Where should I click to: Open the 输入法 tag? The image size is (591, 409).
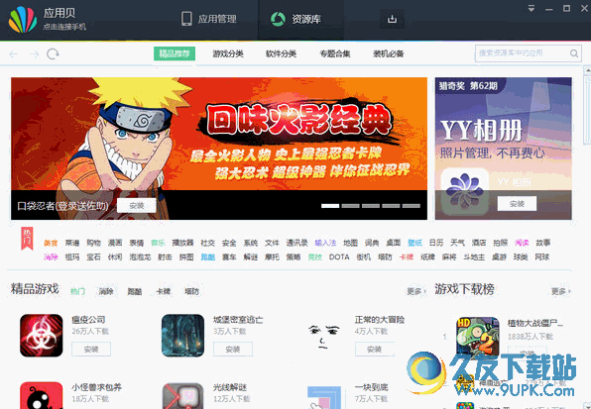[325, 243]
